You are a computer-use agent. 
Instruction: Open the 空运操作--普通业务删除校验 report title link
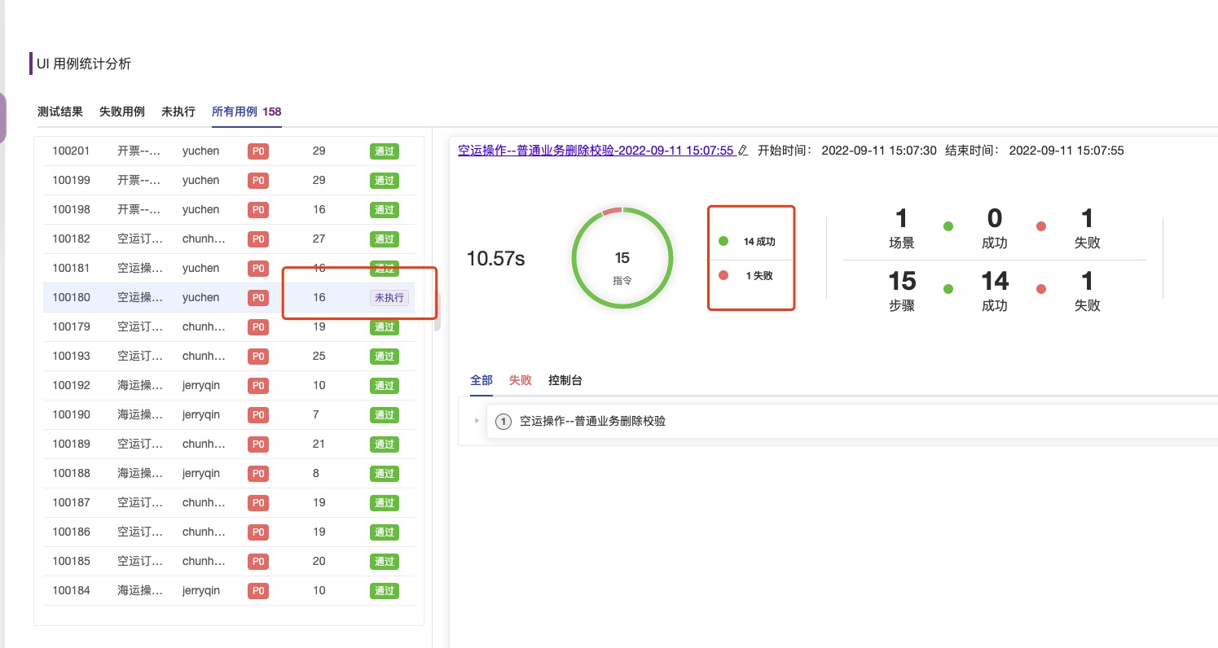[x=596, y=151]
